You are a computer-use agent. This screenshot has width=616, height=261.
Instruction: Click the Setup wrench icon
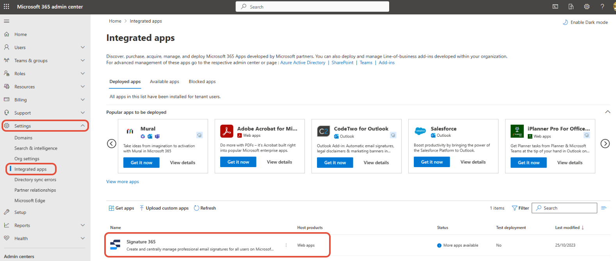[7, 212]
